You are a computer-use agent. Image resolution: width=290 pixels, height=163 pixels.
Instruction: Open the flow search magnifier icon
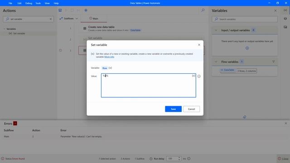[x=203, y=10]
